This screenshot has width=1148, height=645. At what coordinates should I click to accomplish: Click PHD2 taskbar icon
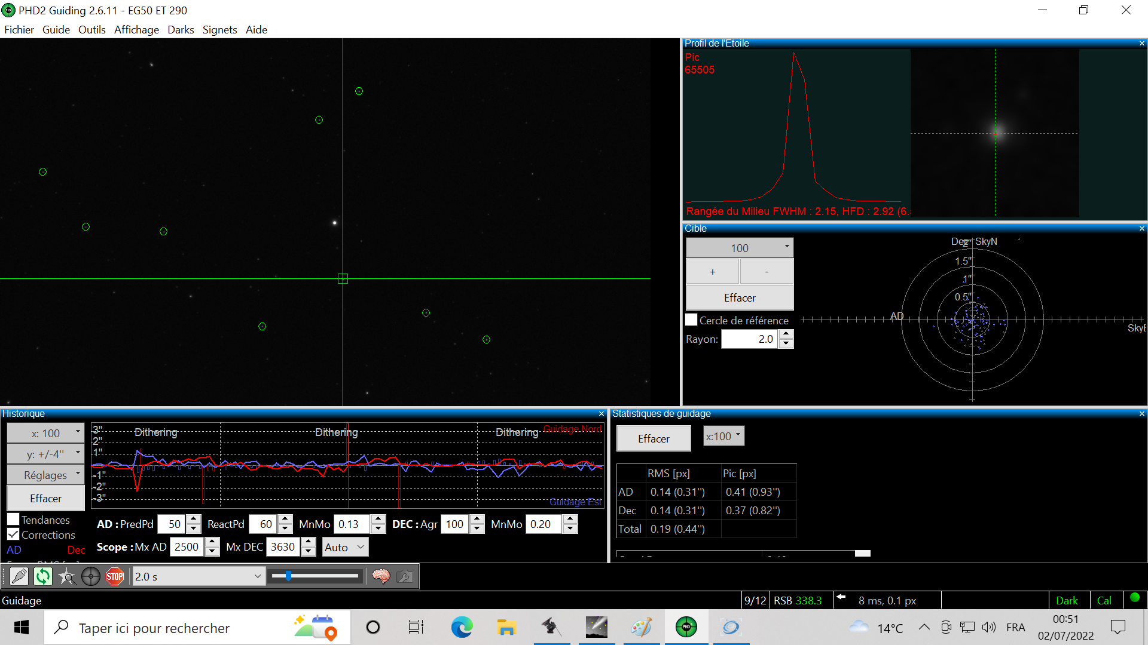[686, 627]
